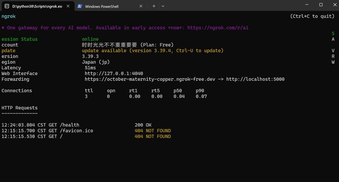Minimize the terminal window

coord(307,5)
